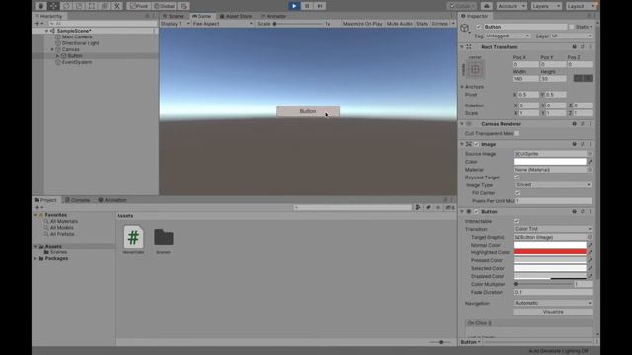This screenshot has width=632, height=355.
Task: Toggle Raycast Target checkbox
Action: (x=517, y=177)
